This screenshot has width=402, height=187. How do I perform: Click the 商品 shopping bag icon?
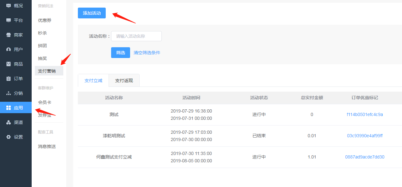click(x=9, y=64)
